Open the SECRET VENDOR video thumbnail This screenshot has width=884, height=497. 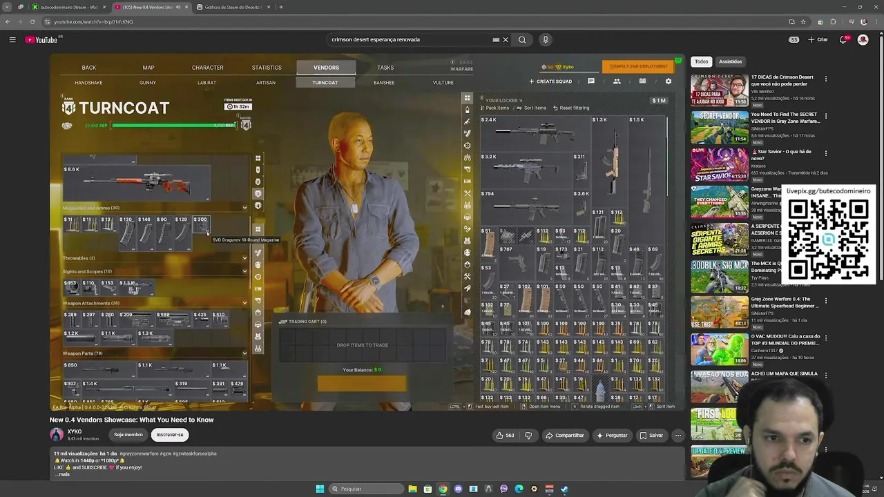pyautogui.click(x=719, y=127)
